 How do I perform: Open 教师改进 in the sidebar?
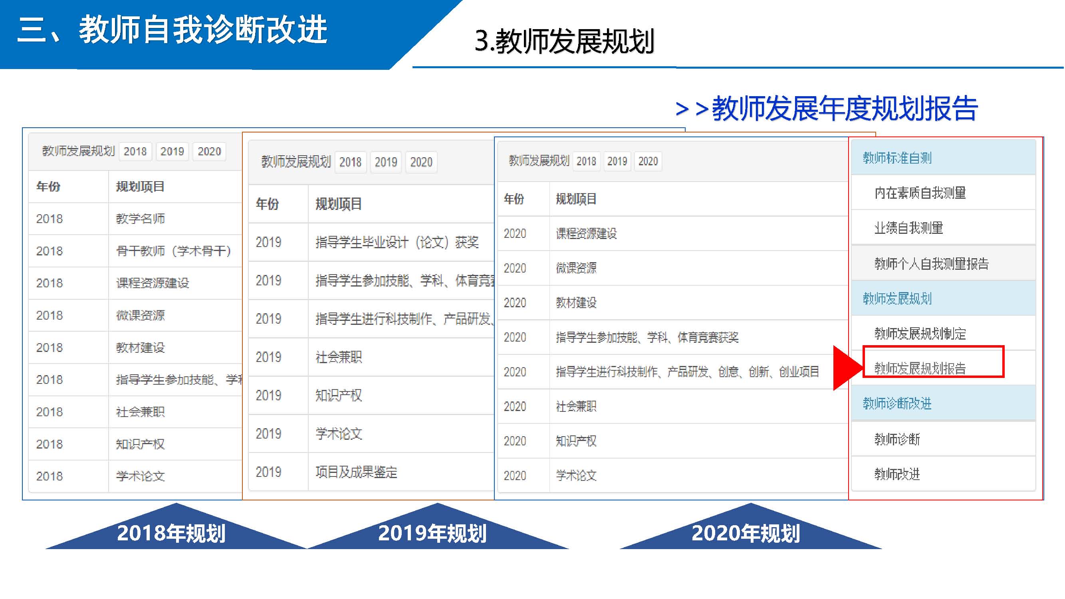[897, 474]
